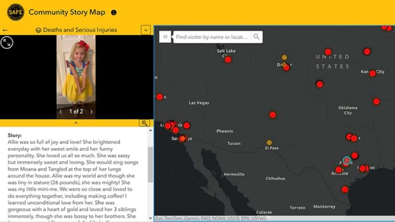
Task: Click the Story: heading text
Action: point(15,135)
